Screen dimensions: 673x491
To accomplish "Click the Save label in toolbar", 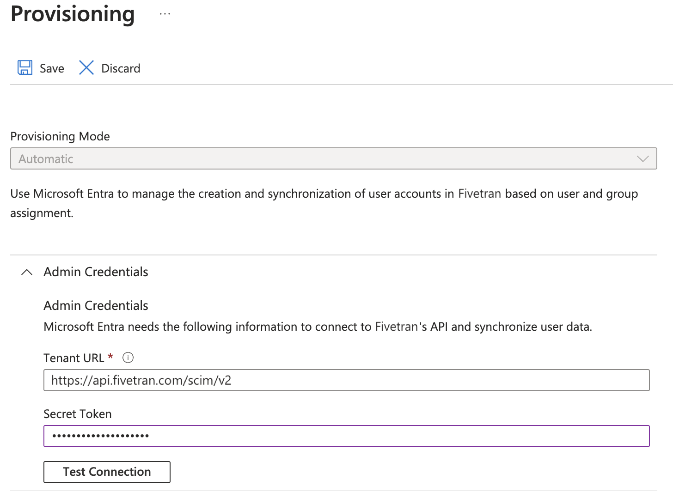I will (x=52, y=68).
